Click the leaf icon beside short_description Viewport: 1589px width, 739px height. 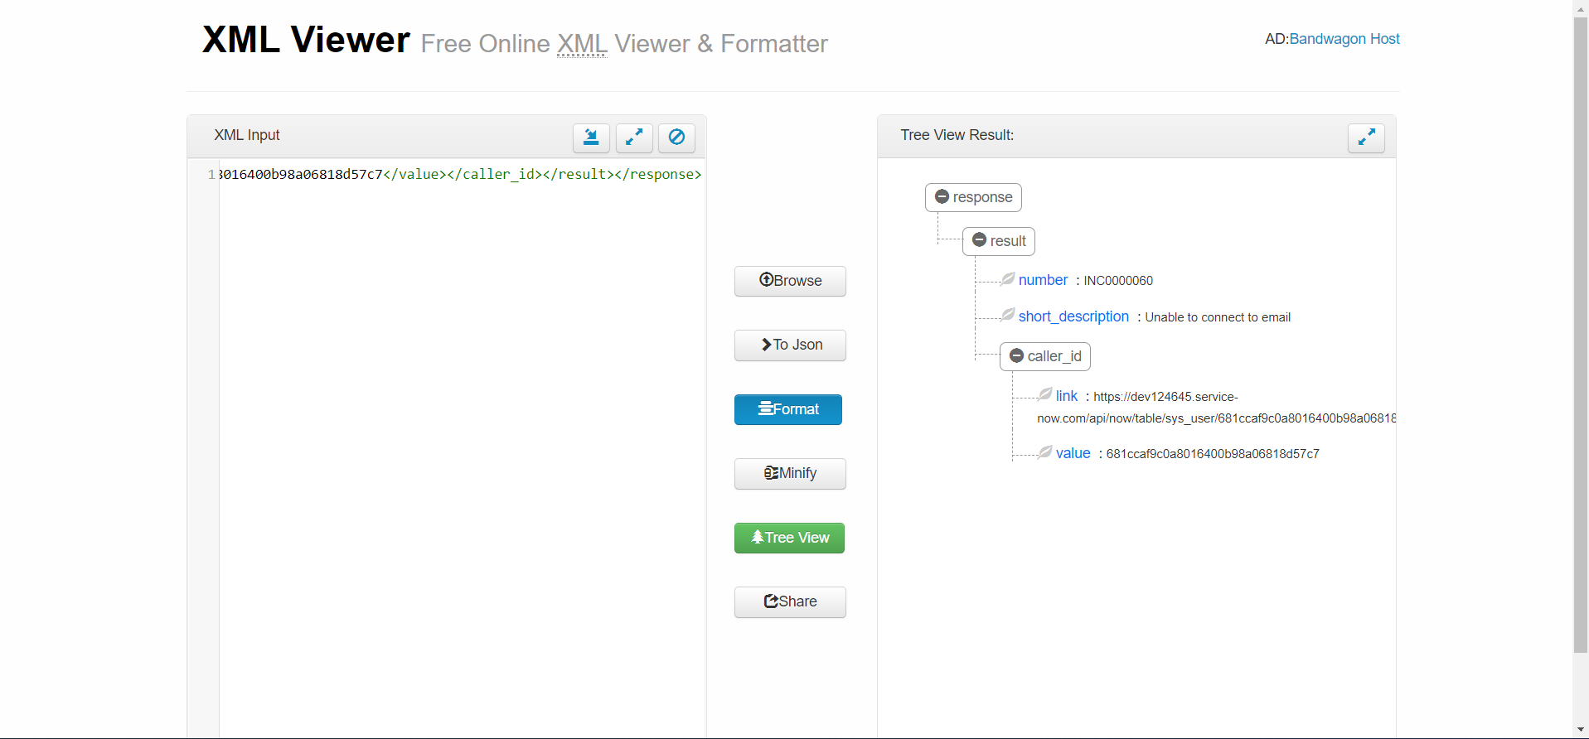pos(1008,315)
